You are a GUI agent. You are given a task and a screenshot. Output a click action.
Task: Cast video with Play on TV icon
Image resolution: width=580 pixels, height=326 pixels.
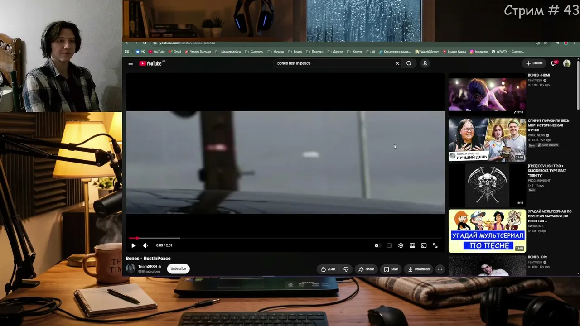point(424,245)
